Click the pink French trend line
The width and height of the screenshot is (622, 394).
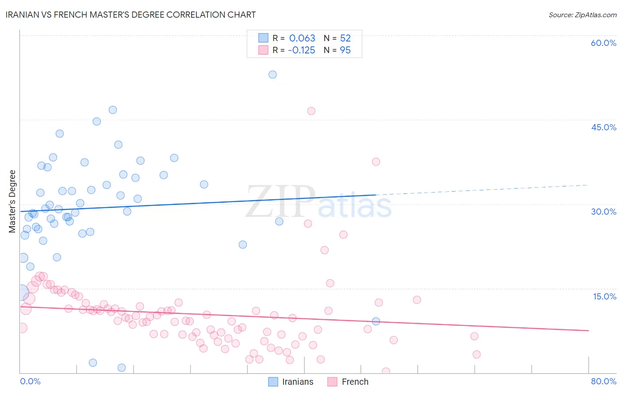[304, 318]
